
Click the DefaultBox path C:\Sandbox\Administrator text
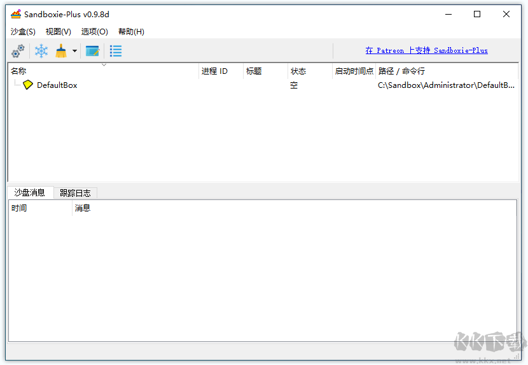(446, 85)
